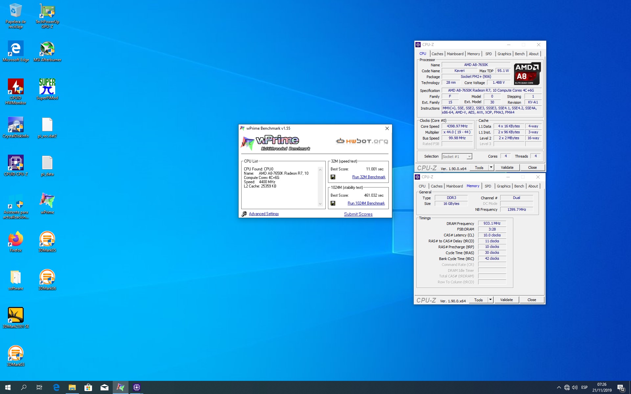The width and height of the screenshot is (631, 394).
Task: Run the 1024M Benchmark link
Action: pyautogui.click(x=366, y=203)
